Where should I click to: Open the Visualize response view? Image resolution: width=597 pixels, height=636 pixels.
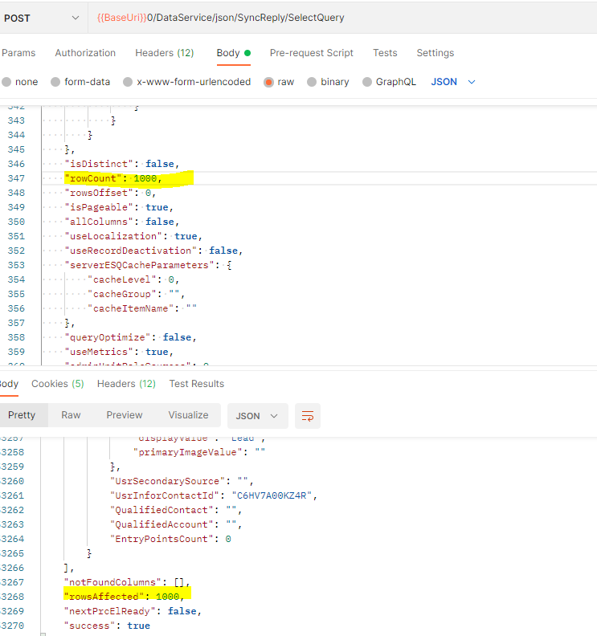click(188, 415)
